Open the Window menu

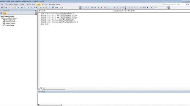coord(52,4)
